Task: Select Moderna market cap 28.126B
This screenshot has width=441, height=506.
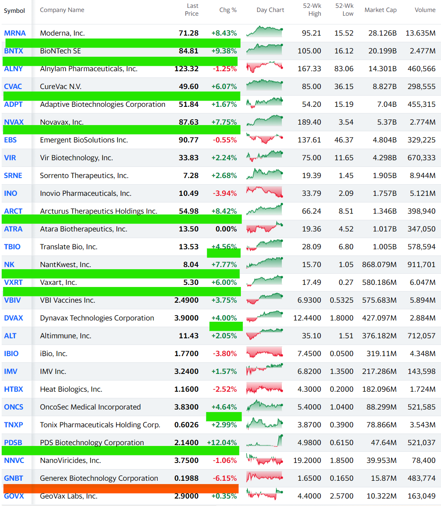Action: (x=382, y=33)
